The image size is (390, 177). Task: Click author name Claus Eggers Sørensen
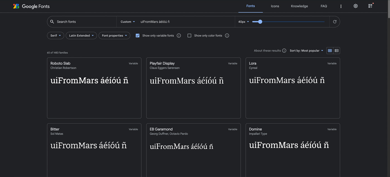tap(165, 68)
